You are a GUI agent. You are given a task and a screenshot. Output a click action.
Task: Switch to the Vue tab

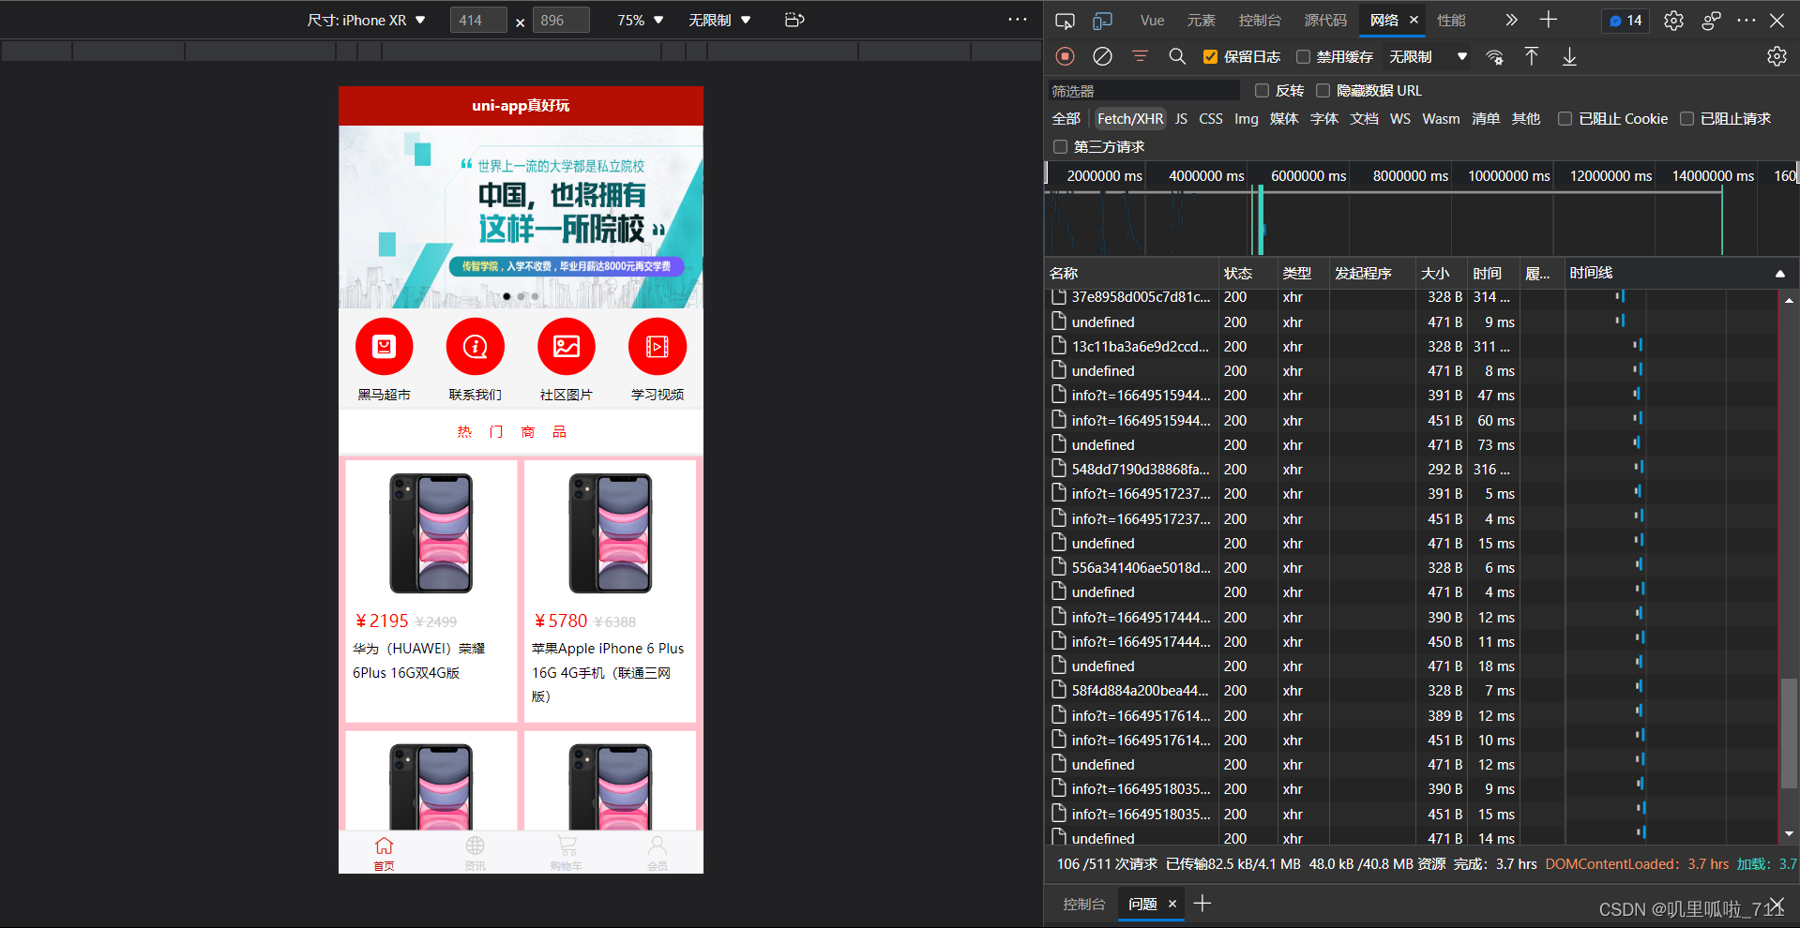tap(1152, 21)
